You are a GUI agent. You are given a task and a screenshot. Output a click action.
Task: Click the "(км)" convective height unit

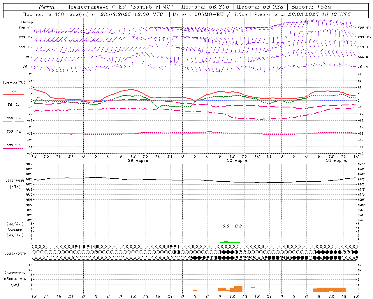point(15,284)
